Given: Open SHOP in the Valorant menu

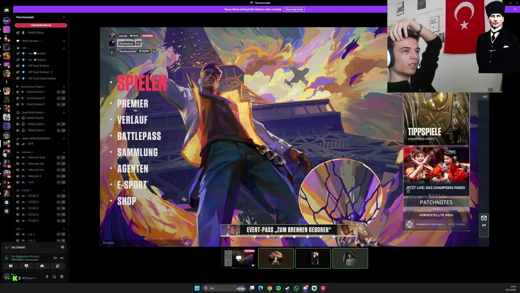Looking at the screenshot, I should point(126,201).
